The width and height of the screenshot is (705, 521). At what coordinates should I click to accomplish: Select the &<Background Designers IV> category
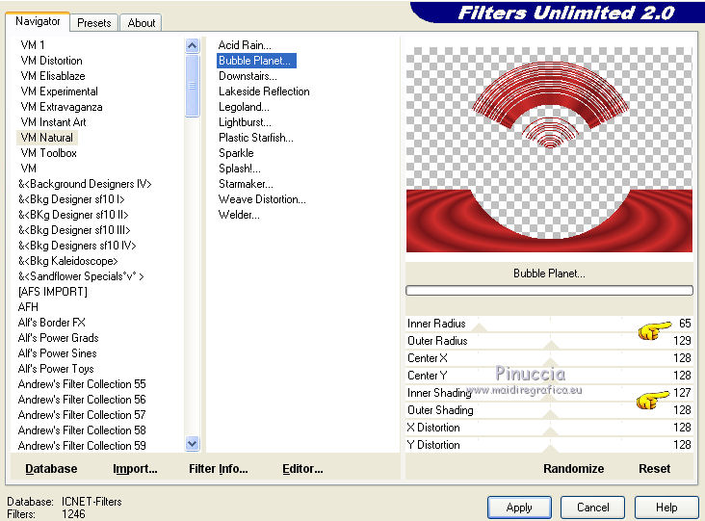(85, 184)
